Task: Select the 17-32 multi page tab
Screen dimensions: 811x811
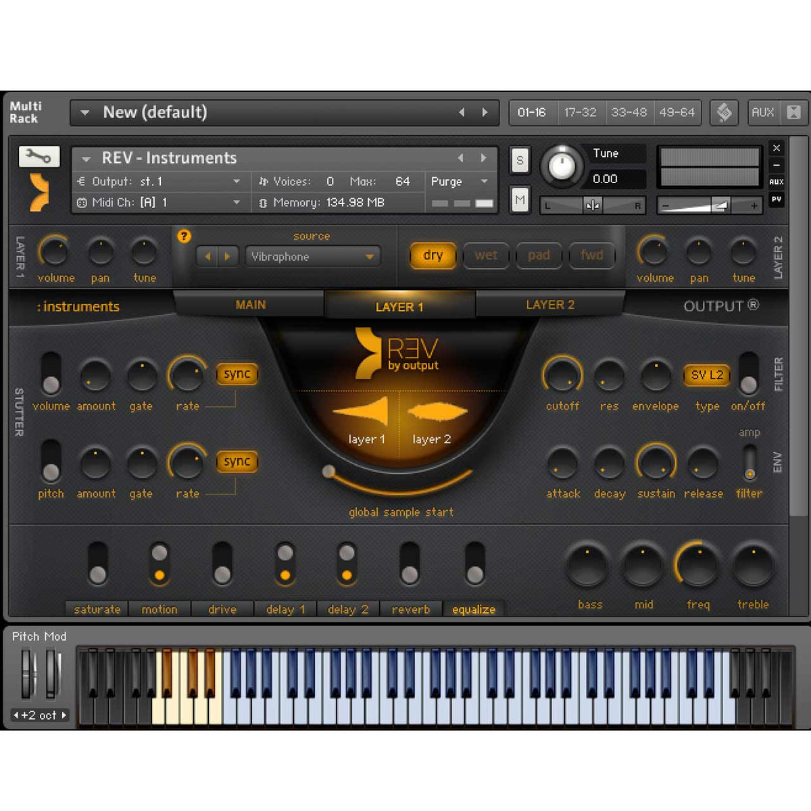Action: tap(581, 112)
